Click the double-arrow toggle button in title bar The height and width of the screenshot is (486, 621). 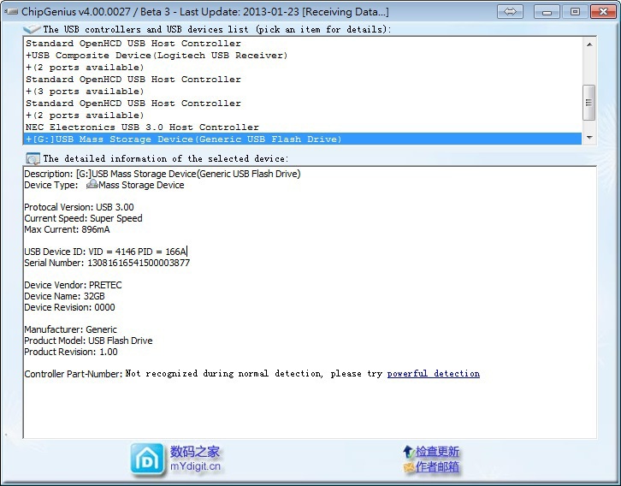pos(510,11)
